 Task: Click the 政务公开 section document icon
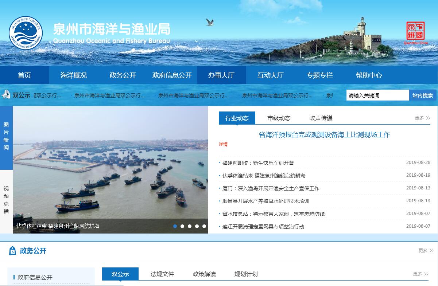click(12, 251)
